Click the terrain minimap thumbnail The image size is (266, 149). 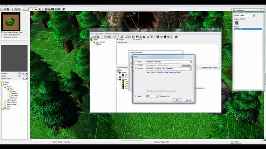pyautogui.click(x=11, y=22)
